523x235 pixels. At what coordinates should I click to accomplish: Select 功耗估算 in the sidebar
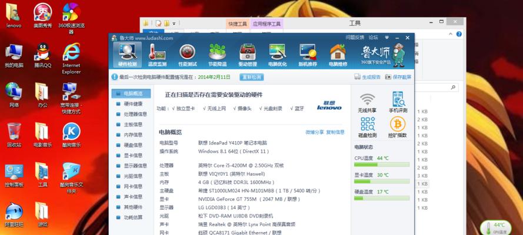pos(131,217)
